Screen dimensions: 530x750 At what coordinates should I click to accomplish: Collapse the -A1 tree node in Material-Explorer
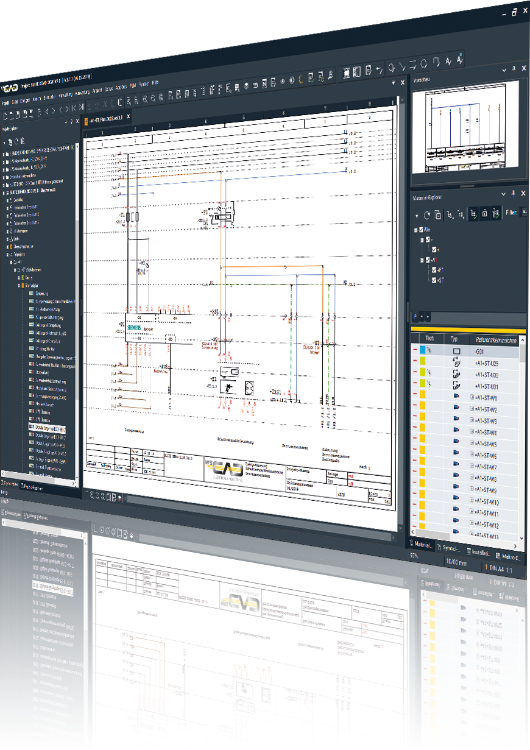click(422, 260)
